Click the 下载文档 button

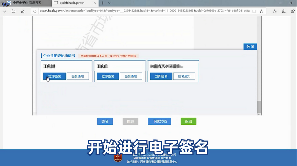(159, 121)
